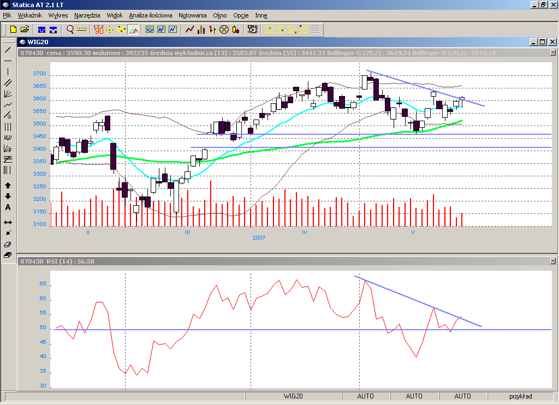559x405 pixels.
Task: Select the magnifying glass zoom tool
Action: tap(70, 29)
